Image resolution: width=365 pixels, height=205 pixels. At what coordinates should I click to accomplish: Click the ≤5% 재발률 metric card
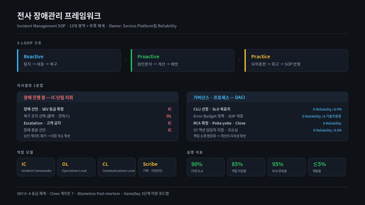click(x=327, y=167)
